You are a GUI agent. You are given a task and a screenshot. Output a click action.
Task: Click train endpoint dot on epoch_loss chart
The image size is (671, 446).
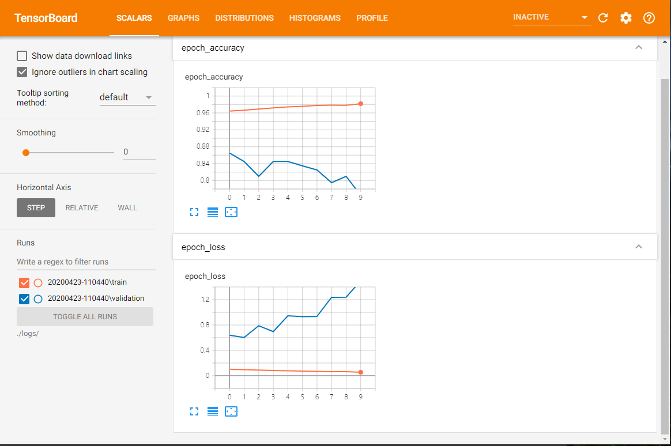[x=361, y=372]
